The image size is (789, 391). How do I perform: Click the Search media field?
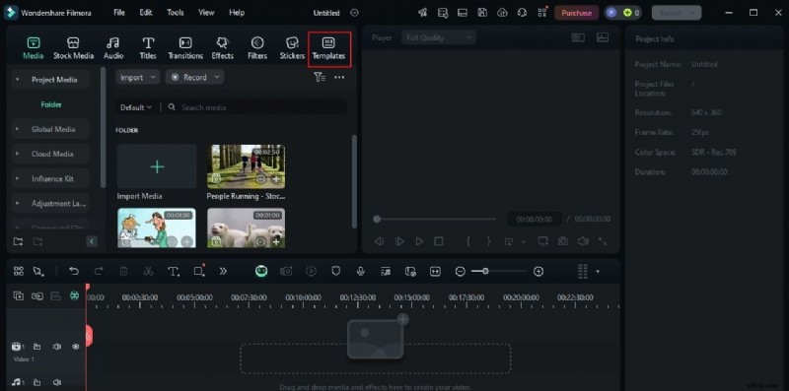click(x=256, y=107)
